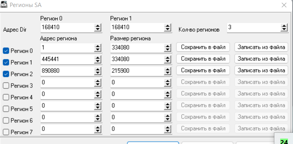Image resolution: width=293 pixels, height=144 pixels.
Task: Click the Регион 2 size field 215900
Action: click(137, 71)
